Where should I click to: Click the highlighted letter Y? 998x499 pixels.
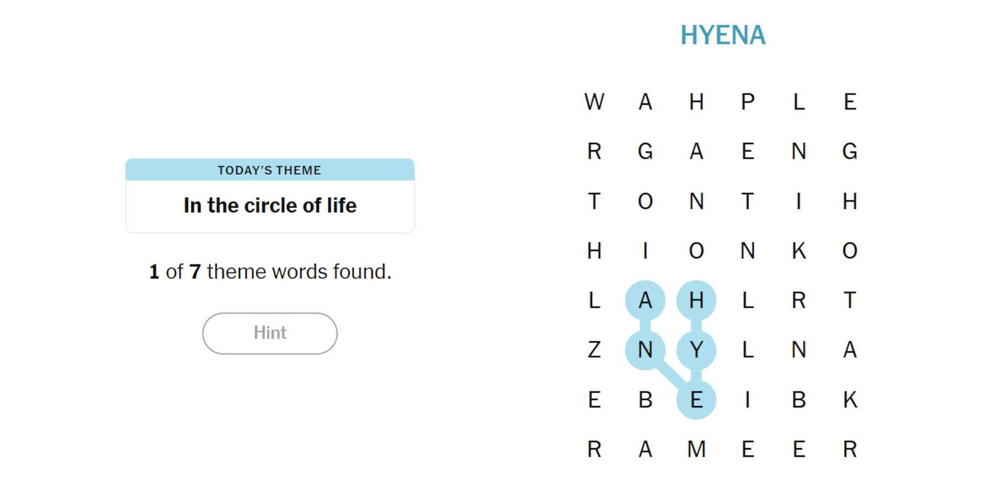696,350
